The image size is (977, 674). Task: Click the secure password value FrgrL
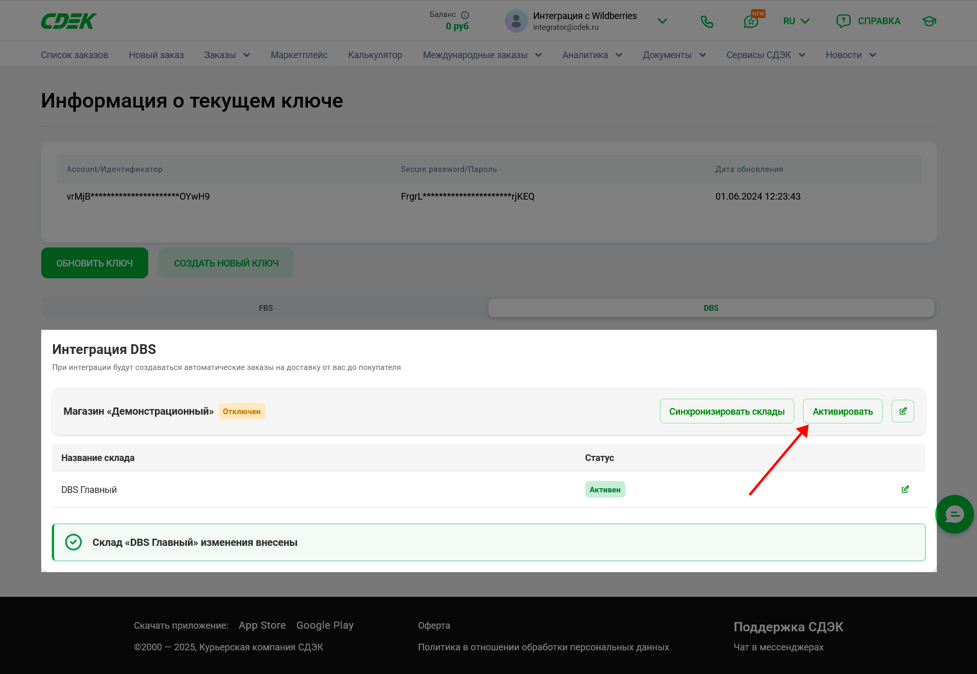[467, 197]
